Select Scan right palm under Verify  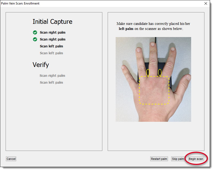tap(52, 75)
